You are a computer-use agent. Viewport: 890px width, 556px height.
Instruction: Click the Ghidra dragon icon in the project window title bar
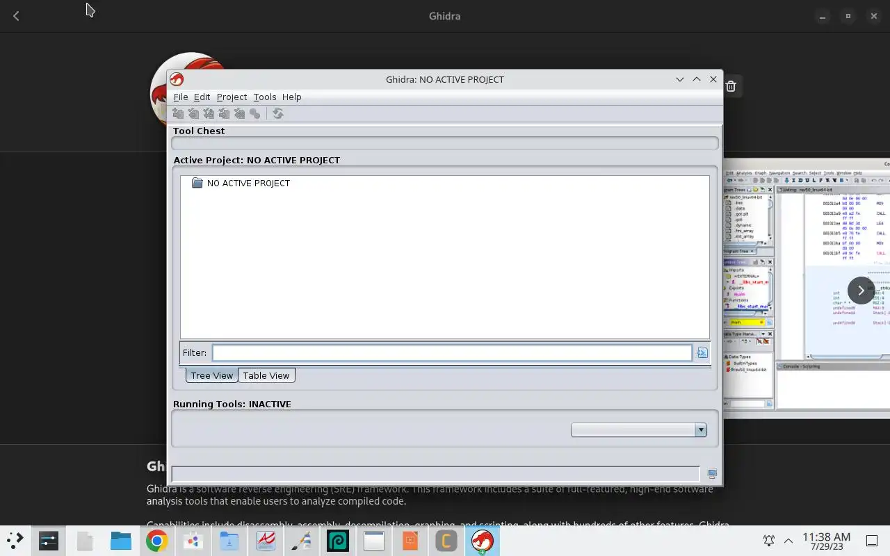[177, 79]
